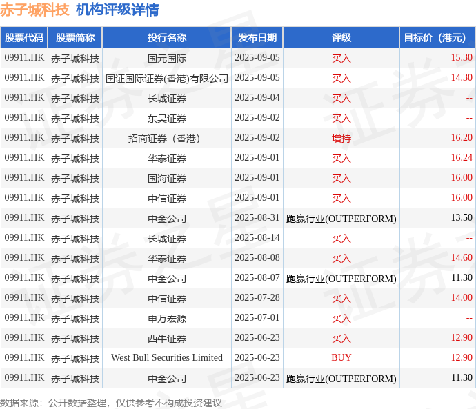Click the 股票代码 column header
The image size is (476, 409).
24,38
